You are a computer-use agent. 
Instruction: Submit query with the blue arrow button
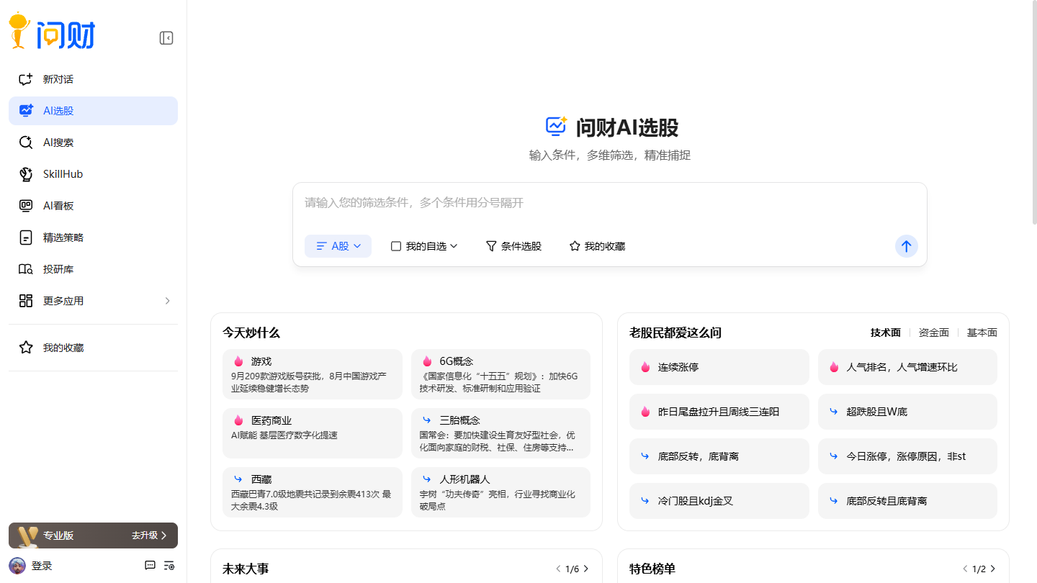click(907, 246)
